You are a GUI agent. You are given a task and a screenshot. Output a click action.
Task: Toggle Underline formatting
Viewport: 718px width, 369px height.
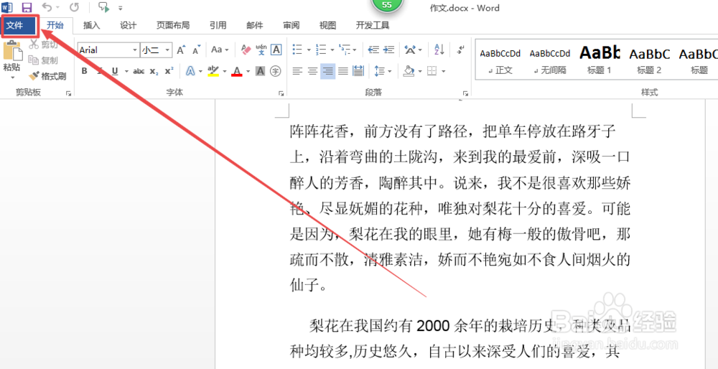pos(114,71)
